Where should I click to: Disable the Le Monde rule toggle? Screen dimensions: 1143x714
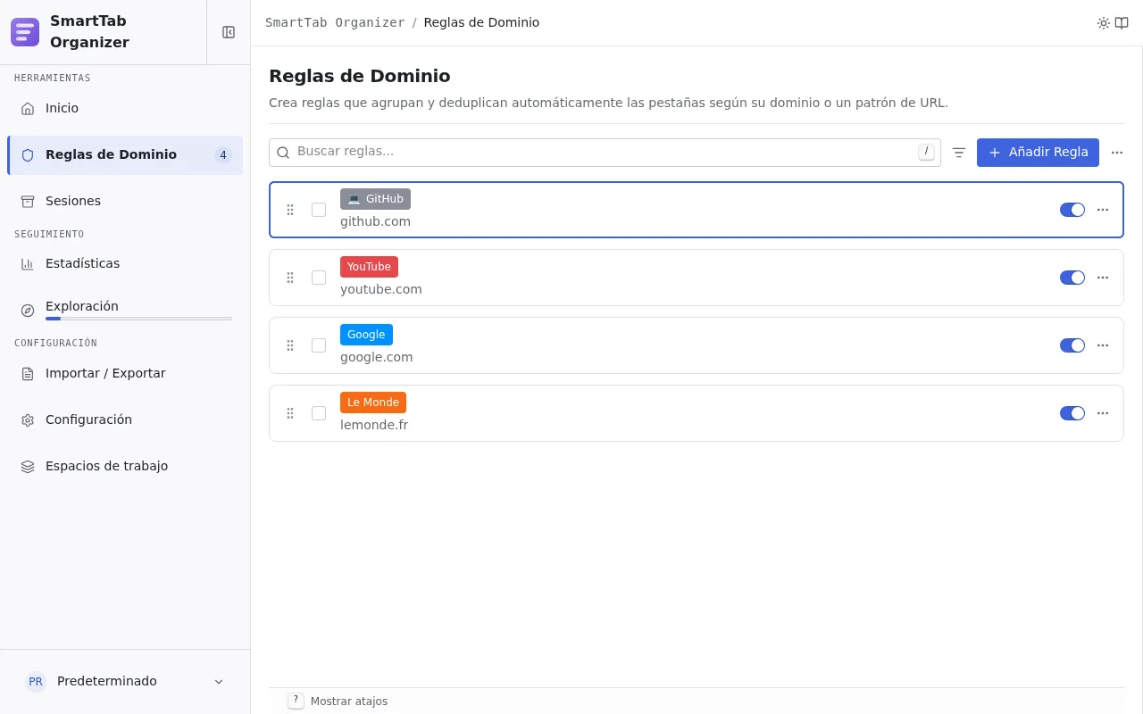tap(1072, 413)
